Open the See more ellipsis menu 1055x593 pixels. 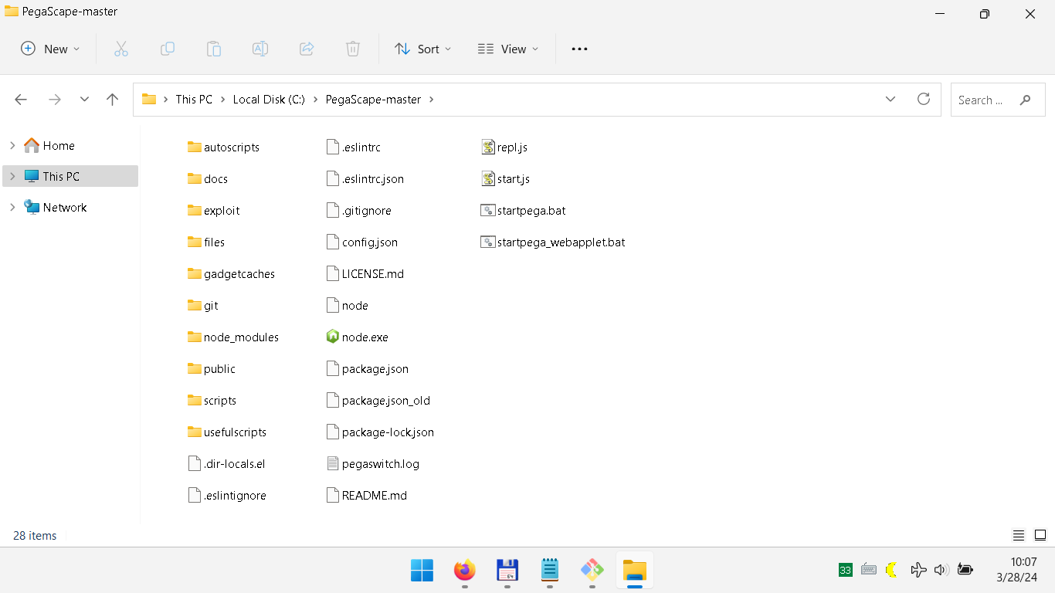[x=579, y=49]
